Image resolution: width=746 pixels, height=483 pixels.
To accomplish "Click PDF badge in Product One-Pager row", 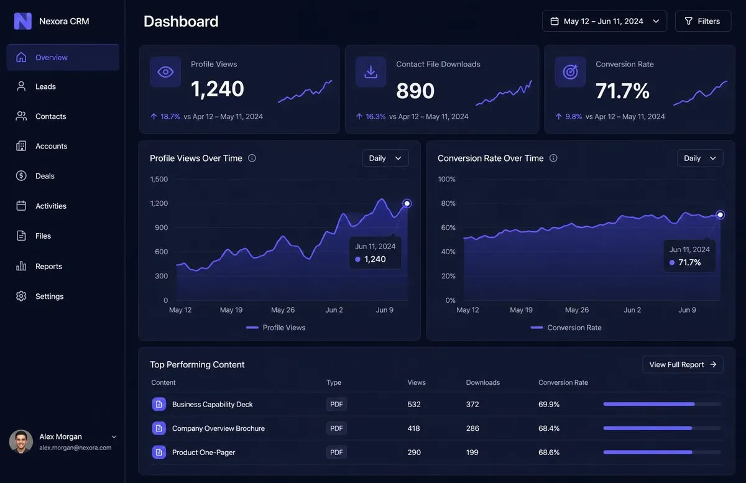I will click(336, 452).
